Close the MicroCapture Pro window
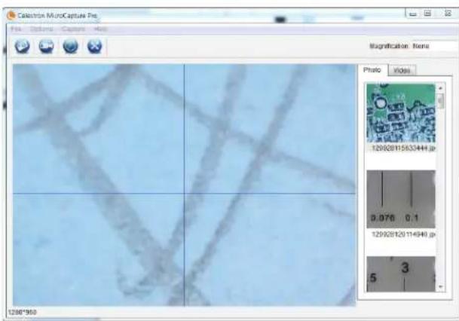The width and height of the screenshot is (459, 321). (x=448, y=13)
